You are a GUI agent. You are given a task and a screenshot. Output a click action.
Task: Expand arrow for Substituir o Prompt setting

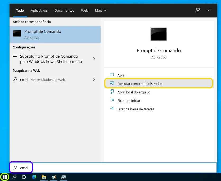pos(94,59)
